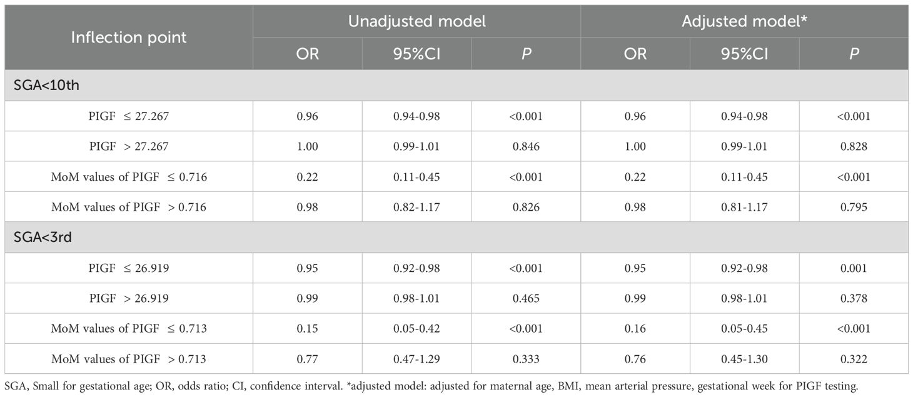The height and width of the screenshot is (397, 913).
Task: Click 'MoM values of PIGF > 0.716' label
Action: point(129,207)
